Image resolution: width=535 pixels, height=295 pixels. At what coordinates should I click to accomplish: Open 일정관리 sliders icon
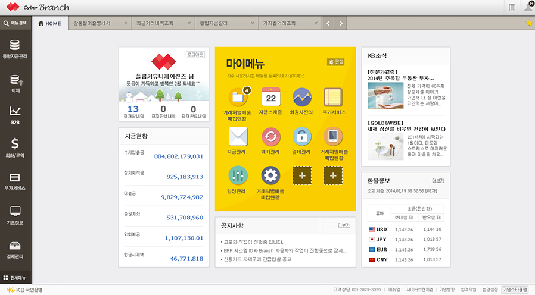238,176
